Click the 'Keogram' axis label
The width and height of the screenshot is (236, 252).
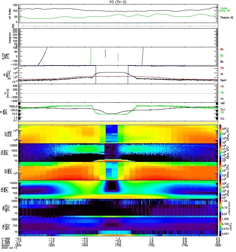pos(10,37)
